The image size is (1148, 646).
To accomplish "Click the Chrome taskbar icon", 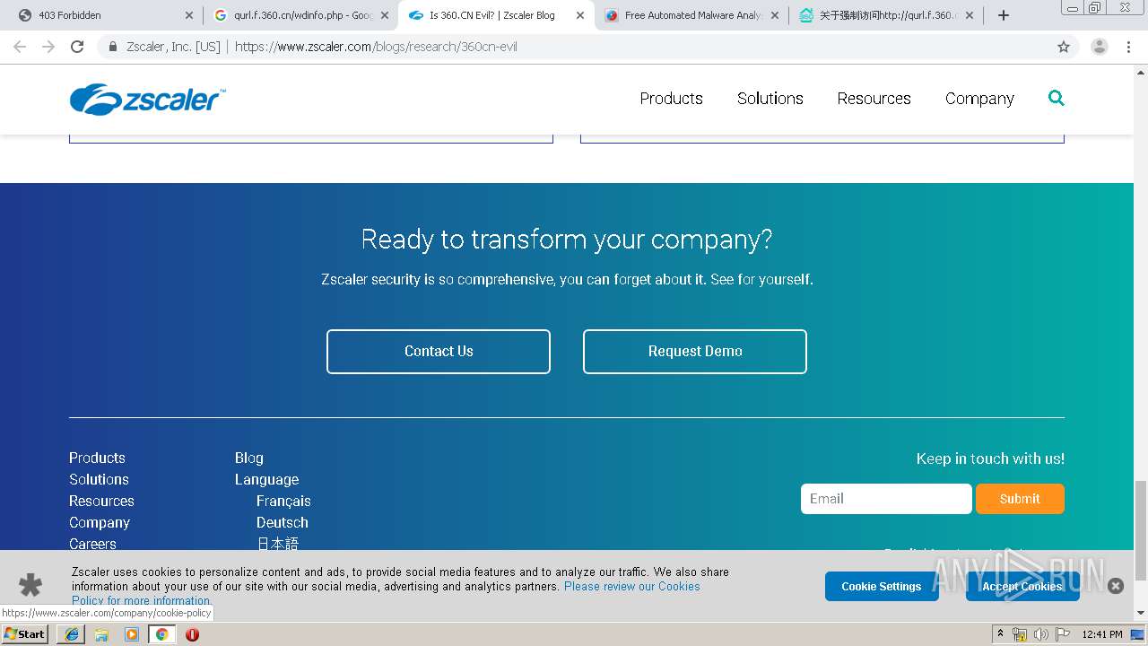I will click(161, 634).
